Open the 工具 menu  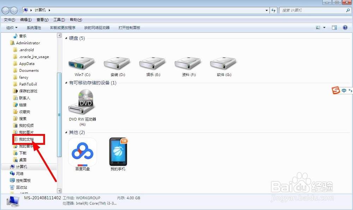pyautogui.click(x=59, y=19)
